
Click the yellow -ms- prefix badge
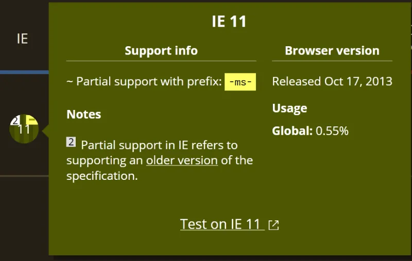(x=240, y=82)
